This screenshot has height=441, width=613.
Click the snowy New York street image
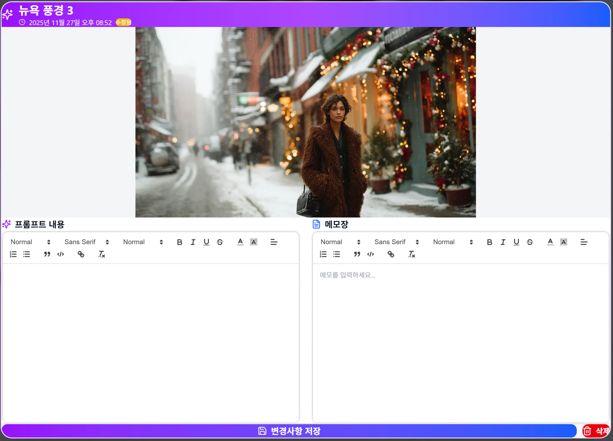click(306, 122)
